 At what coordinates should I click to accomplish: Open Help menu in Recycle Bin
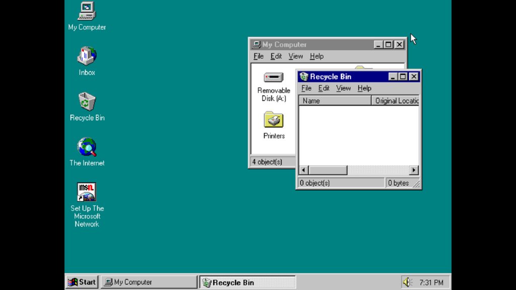(364, 88)
